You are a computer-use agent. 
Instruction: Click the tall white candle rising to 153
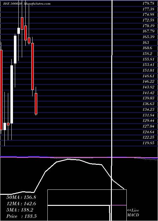12,94
